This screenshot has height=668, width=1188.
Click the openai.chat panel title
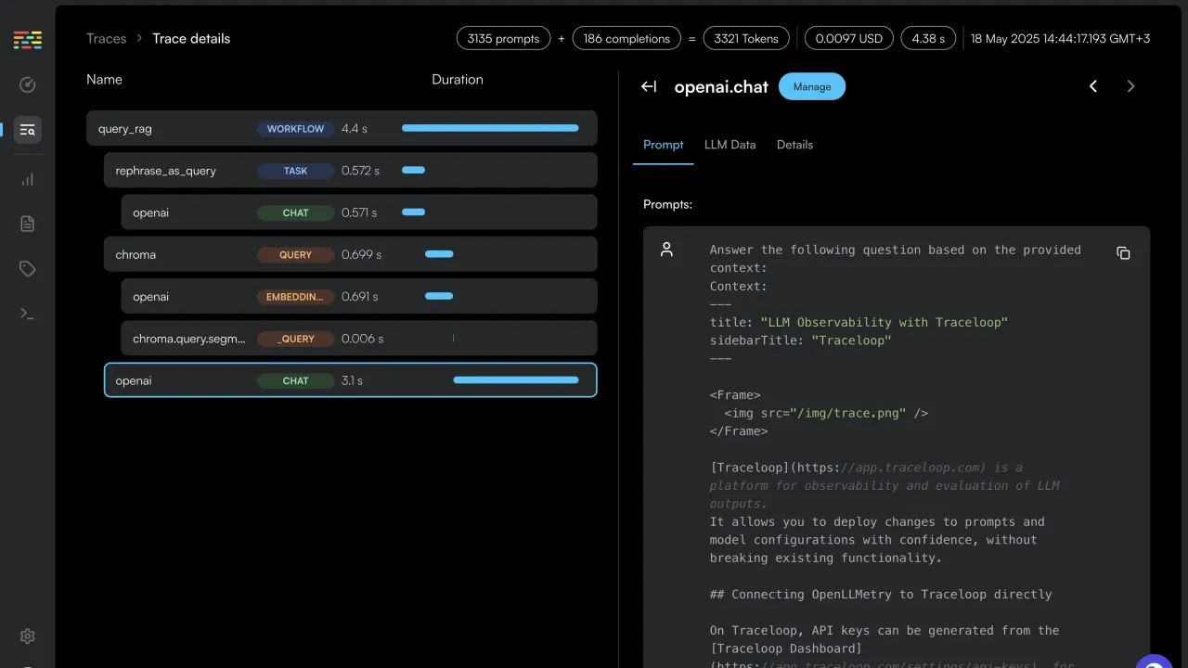point(721,86)
